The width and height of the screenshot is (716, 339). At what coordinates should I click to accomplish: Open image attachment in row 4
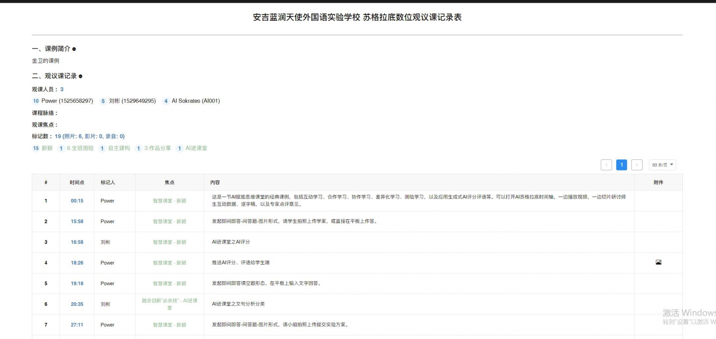coord(658,262)
